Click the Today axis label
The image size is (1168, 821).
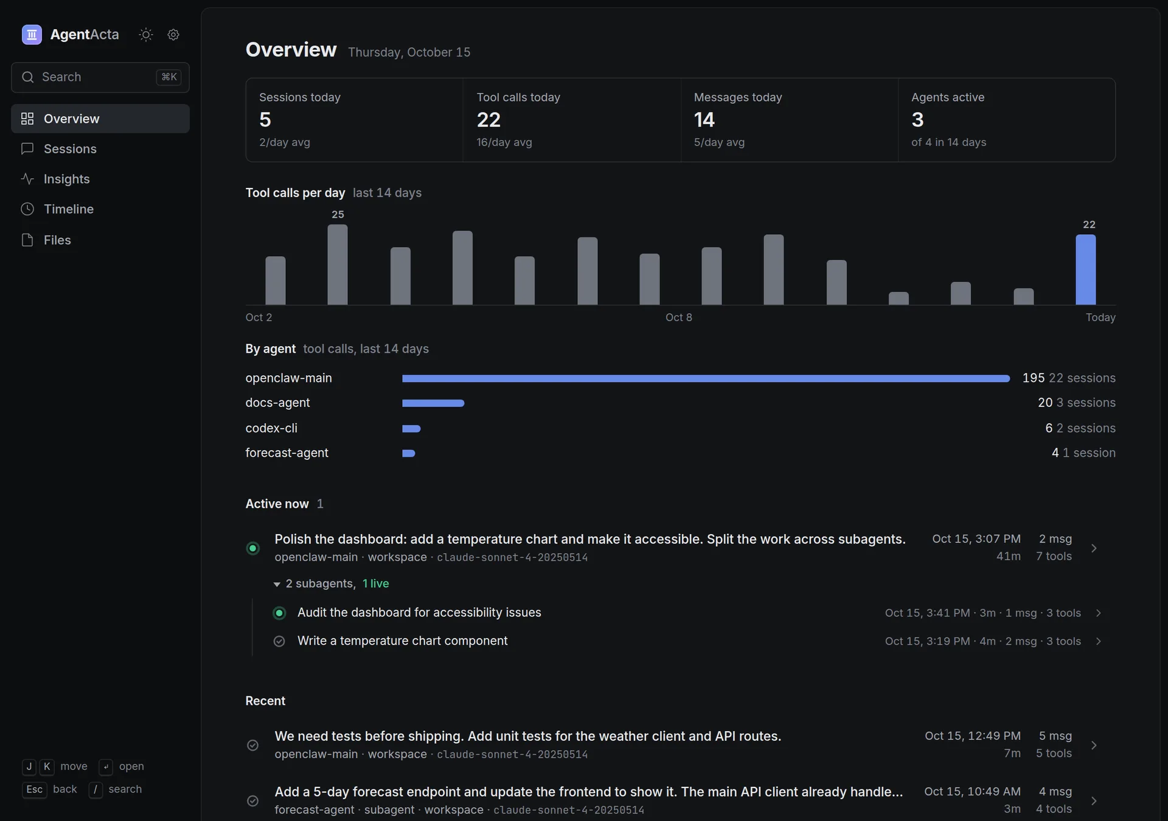(x=1100, y=317)
